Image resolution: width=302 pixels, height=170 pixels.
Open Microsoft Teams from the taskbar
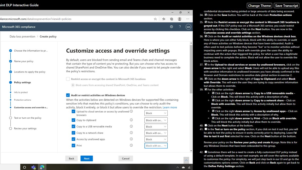34,167
